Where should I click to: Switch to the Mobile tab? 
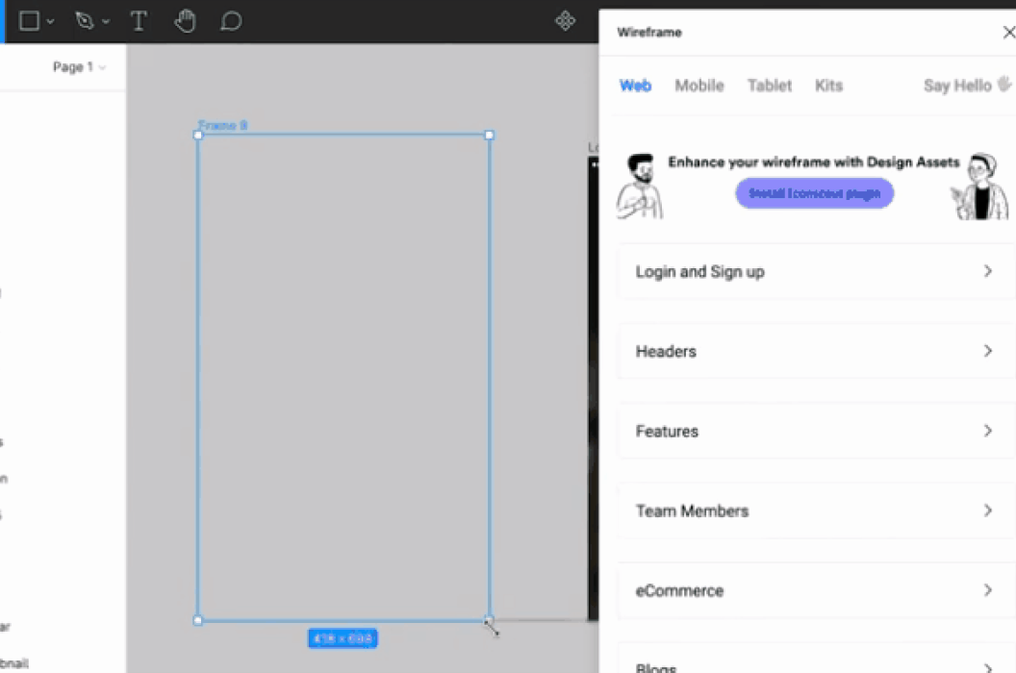(699, 86)
